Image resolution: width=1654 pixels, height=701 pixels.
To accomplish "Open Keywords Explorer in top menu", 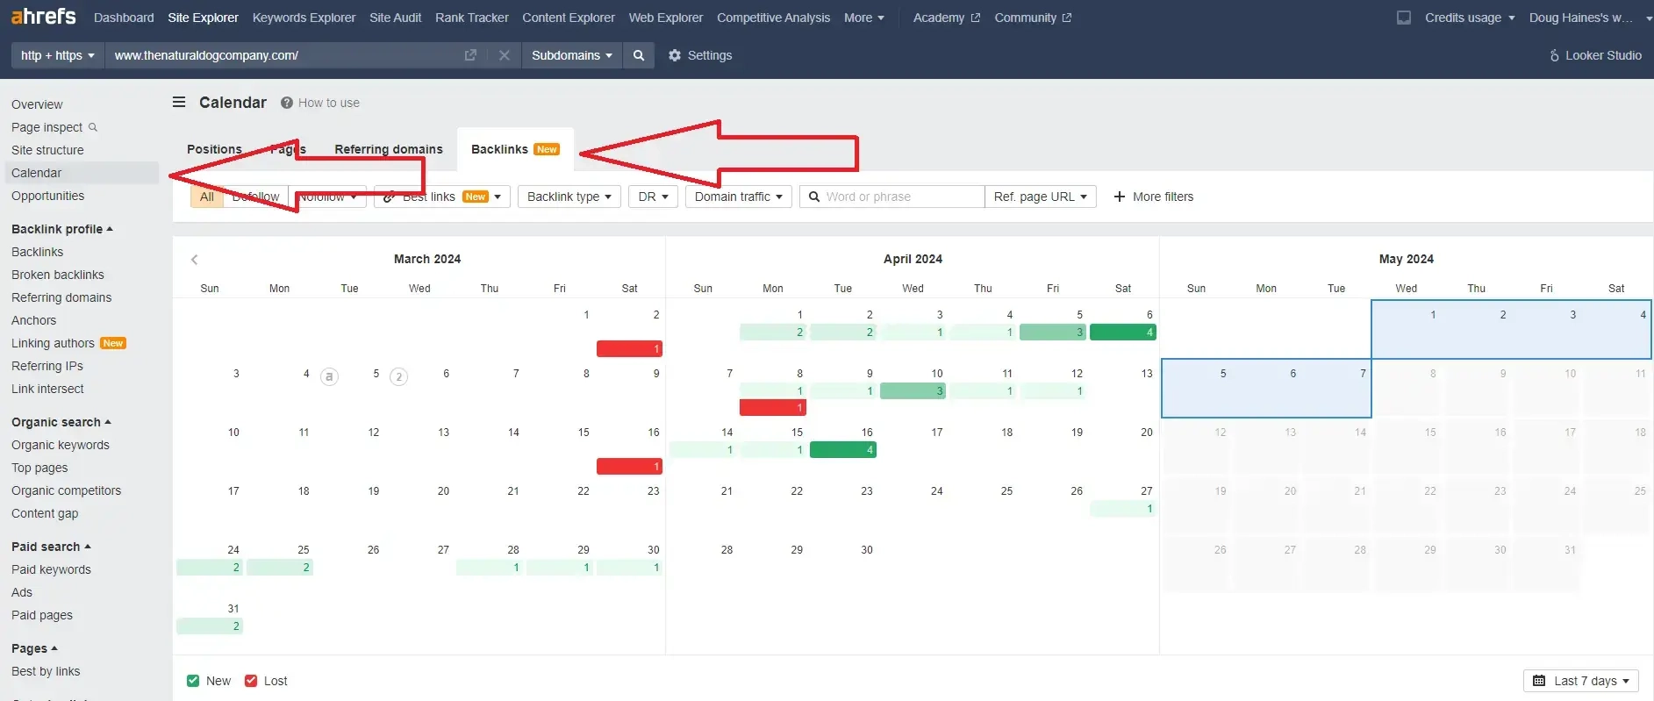I will pyautogui.click(x=304, y=18).
